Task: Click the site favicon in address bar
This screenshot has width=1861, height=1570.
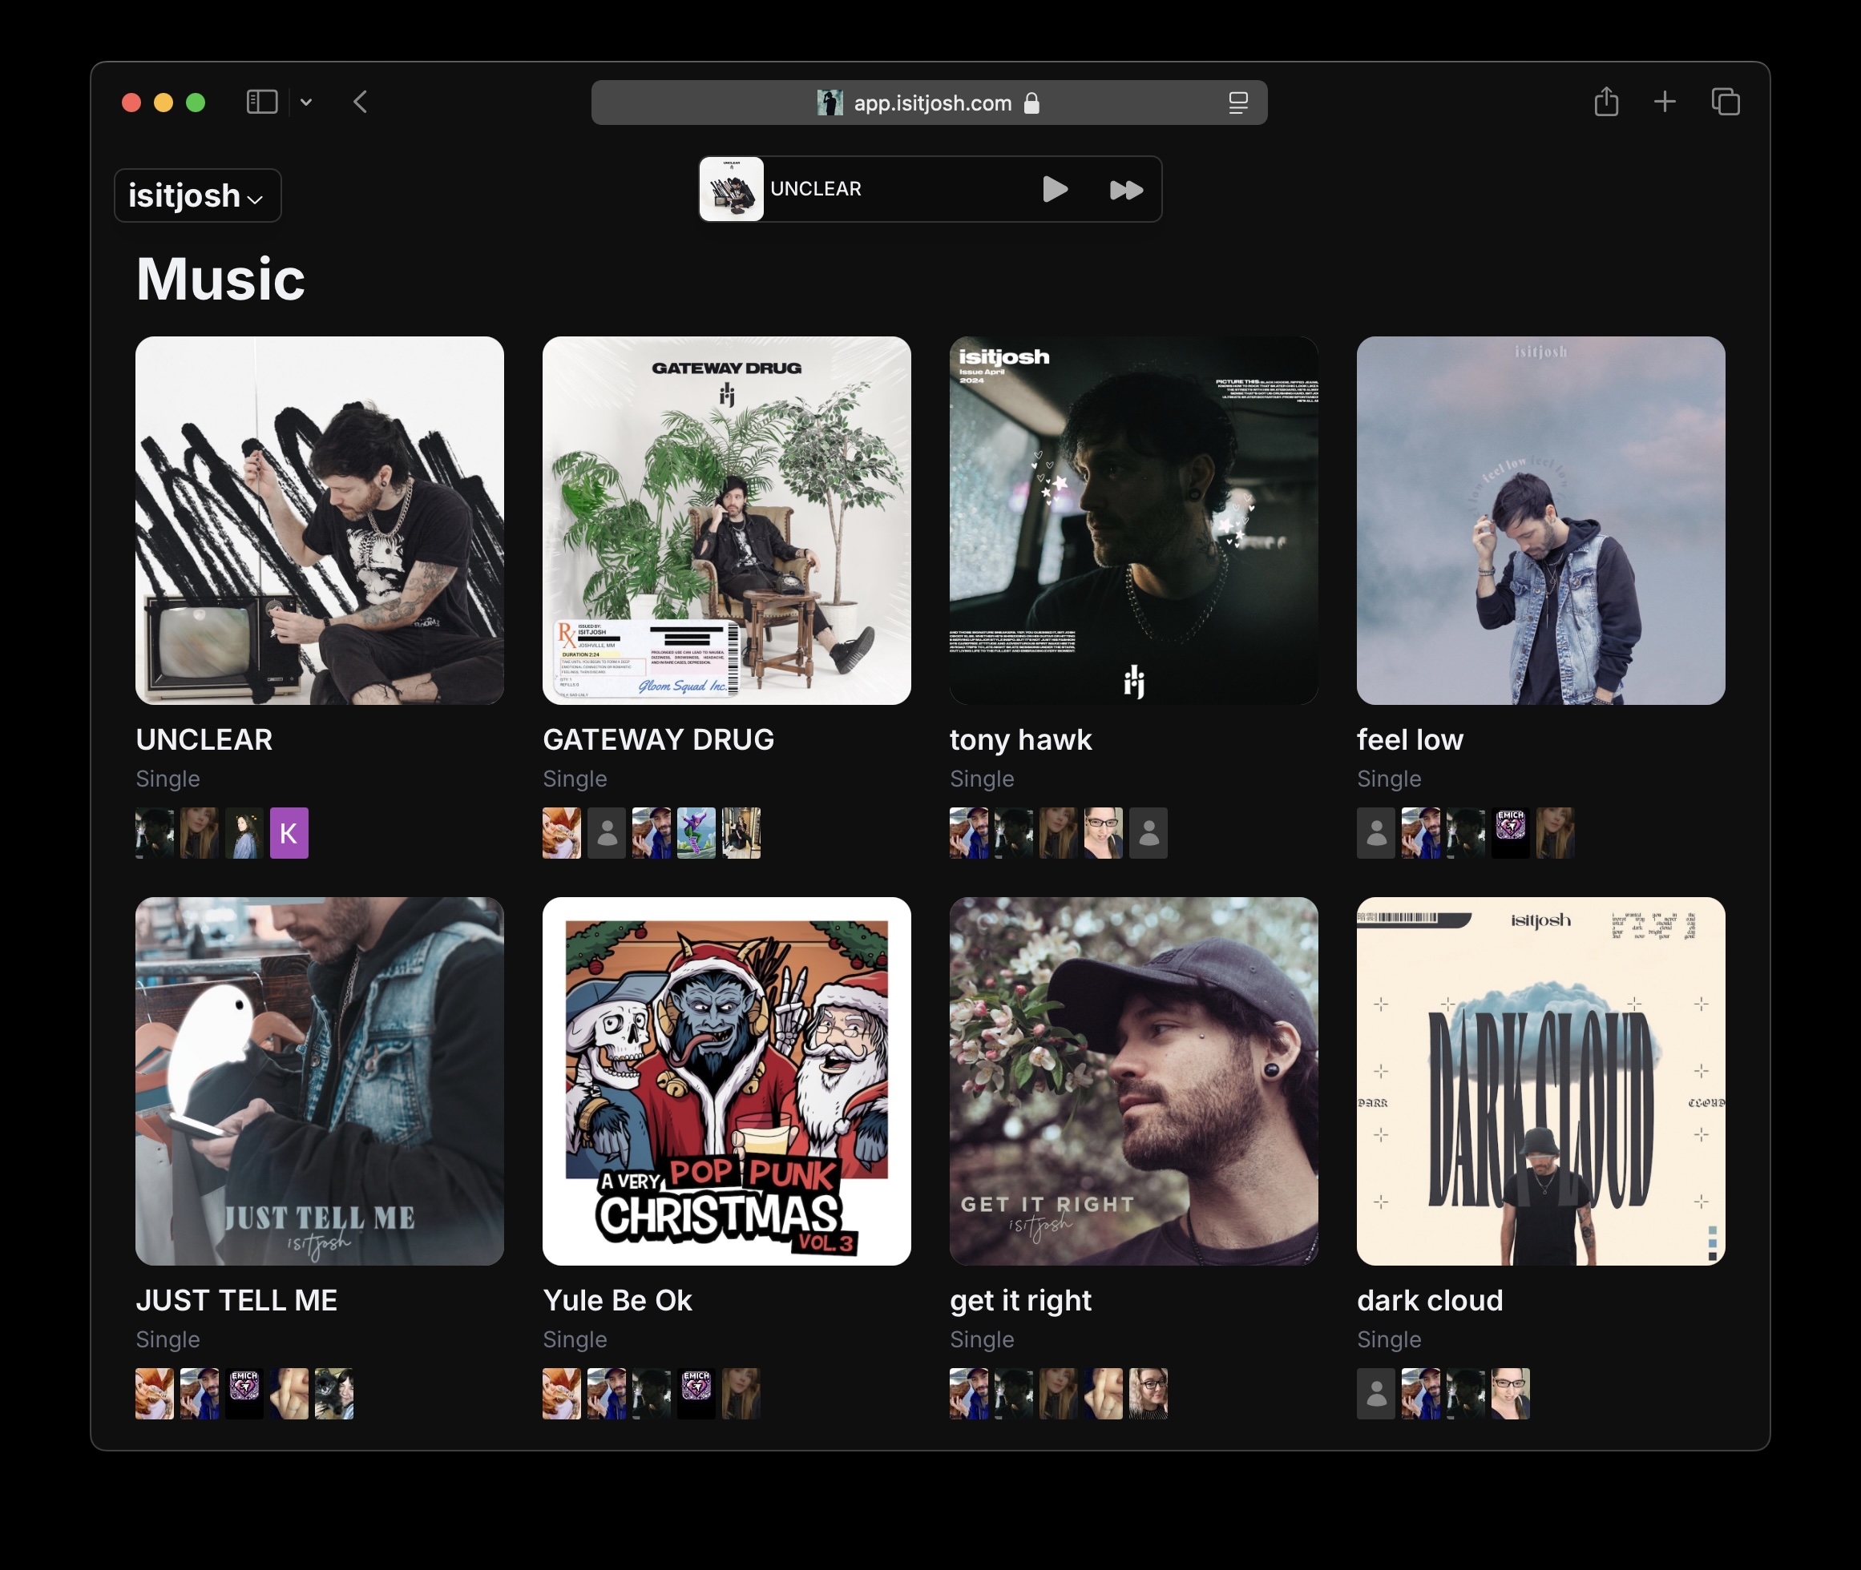Action: click(830, 103)
